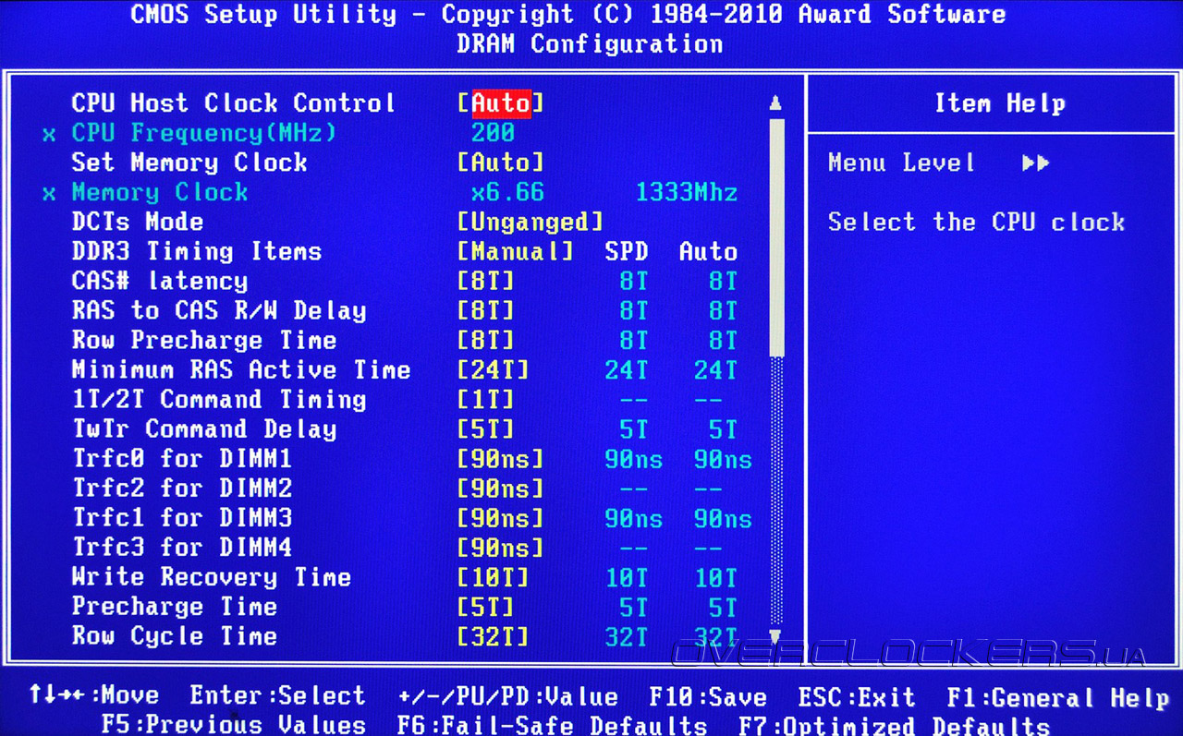Select the CPU Host Clock Control [Auto] value

point(500,103)
